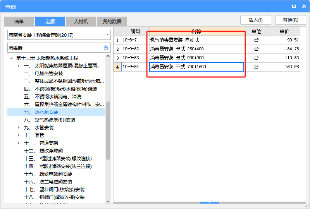Click the 单价 column header

284,31
